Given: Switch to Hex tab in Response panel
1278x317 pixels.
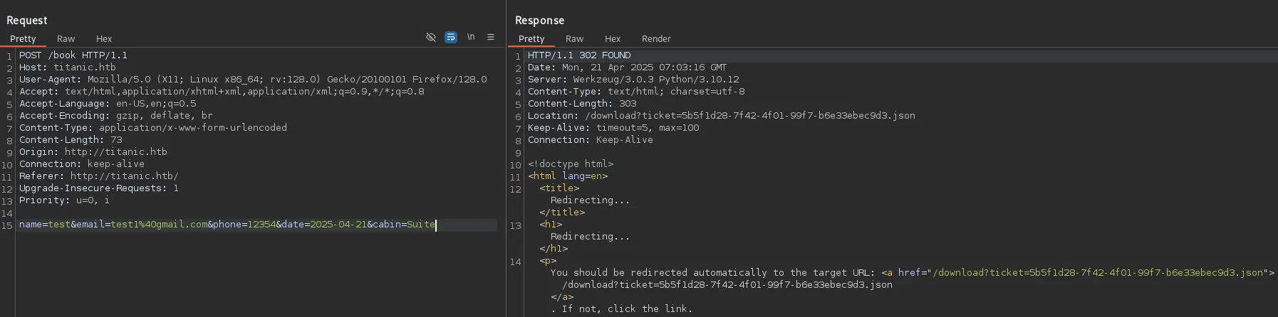Looking at the screenshot, I should click(x=613, y=39).
